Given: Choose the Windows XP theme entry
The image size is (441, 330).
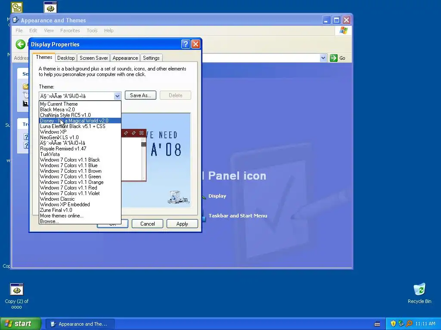Looking at the screenshot, I should pyautogui.click(x=80, y=132).
